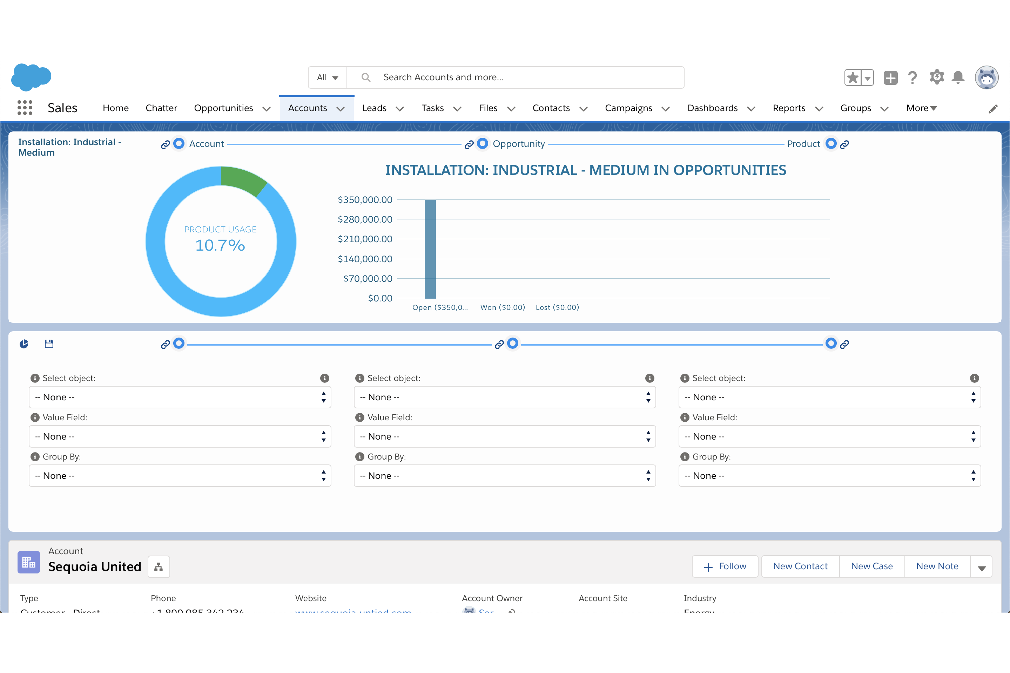Open the first Select object dropdown
This screenshot has width=1010, height=673.
pos(180,397)
